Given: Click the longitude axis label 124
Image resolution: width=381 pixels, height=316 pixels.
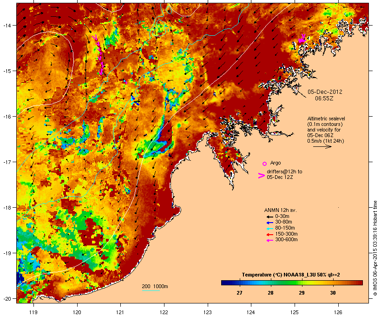Looking at the screenshot, I should pyautogui.click(x=251, y=312).
